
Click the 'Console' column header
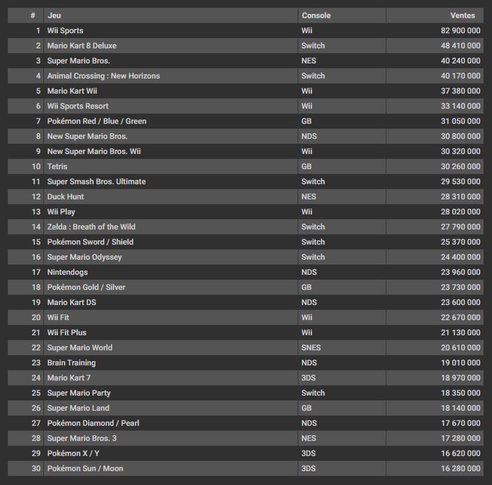pos(316,15)
